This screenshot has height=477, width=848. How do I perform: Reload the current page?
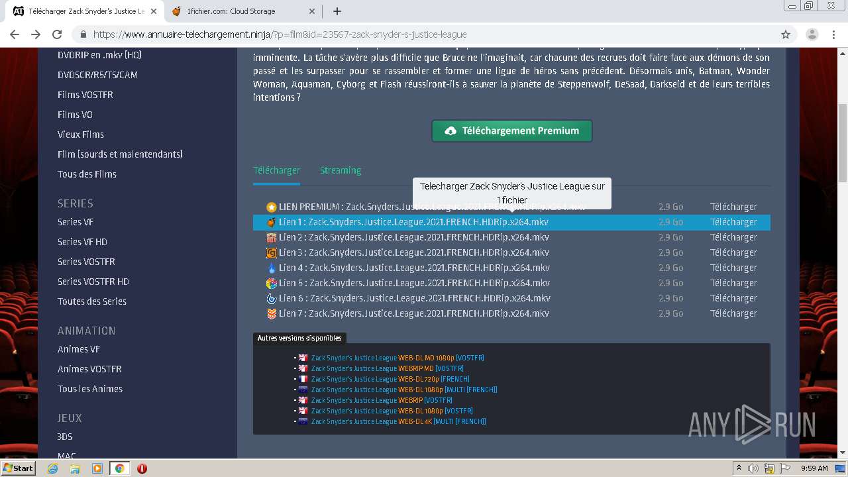pos(57,34)
